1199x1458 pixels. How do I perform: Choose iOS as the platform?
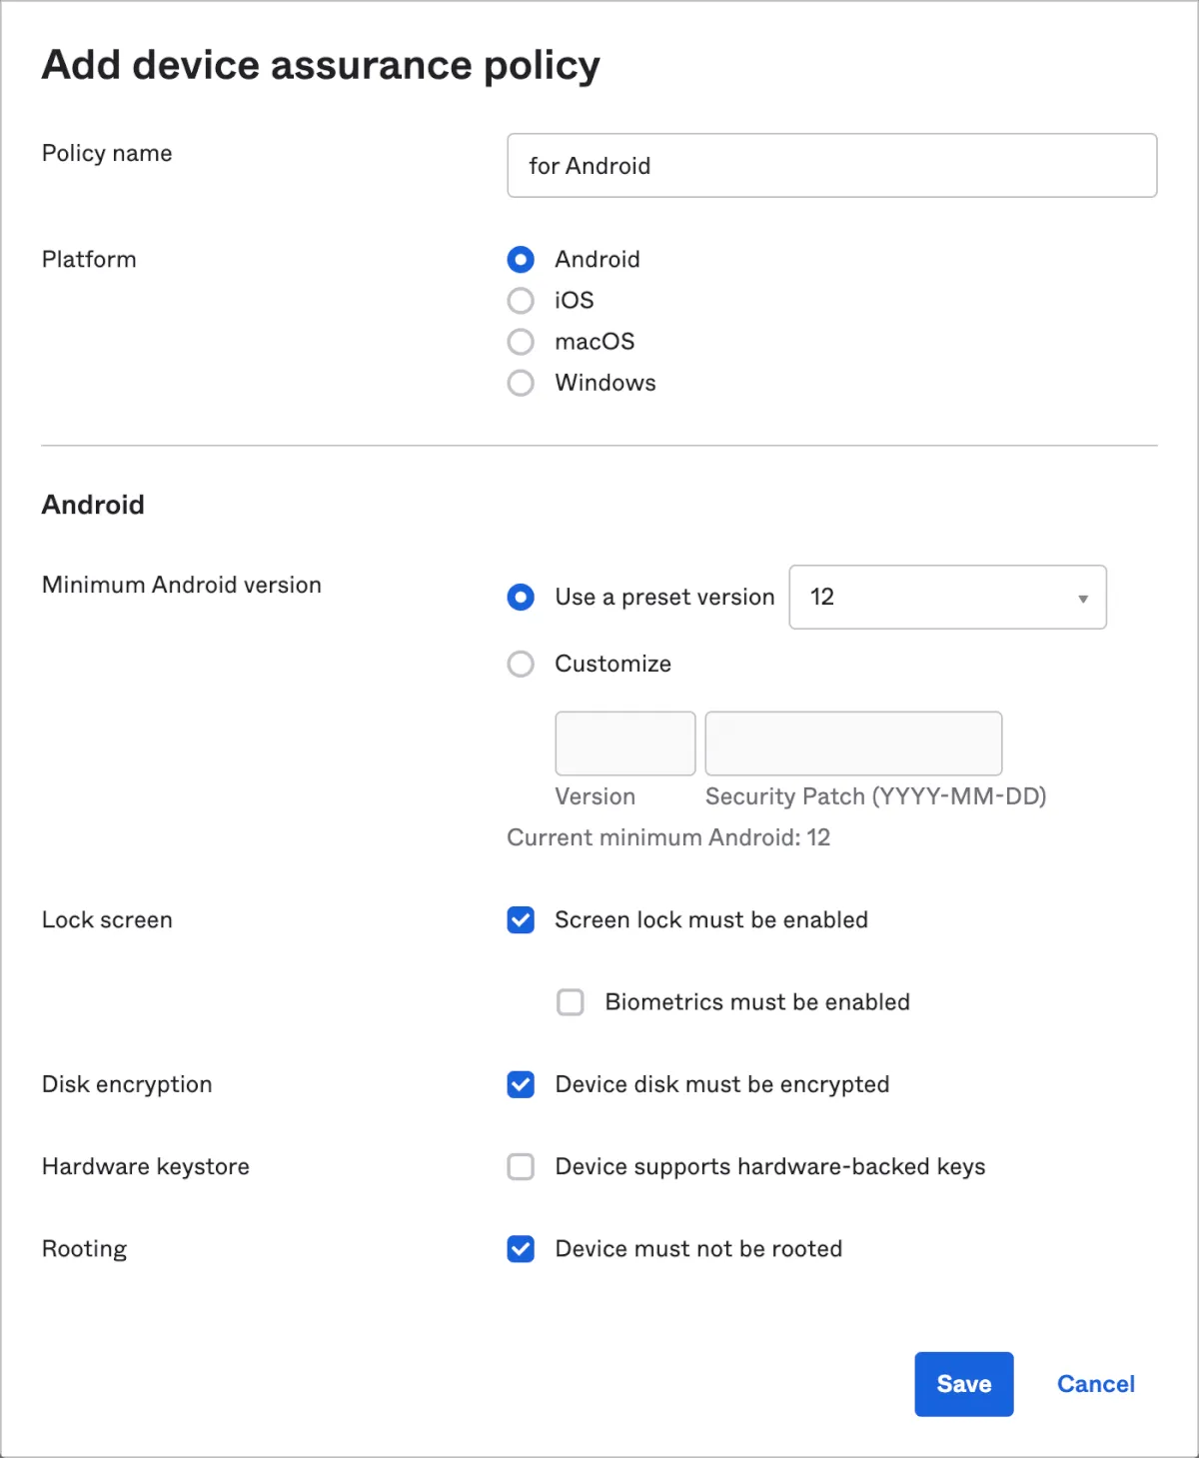[521, 301]
